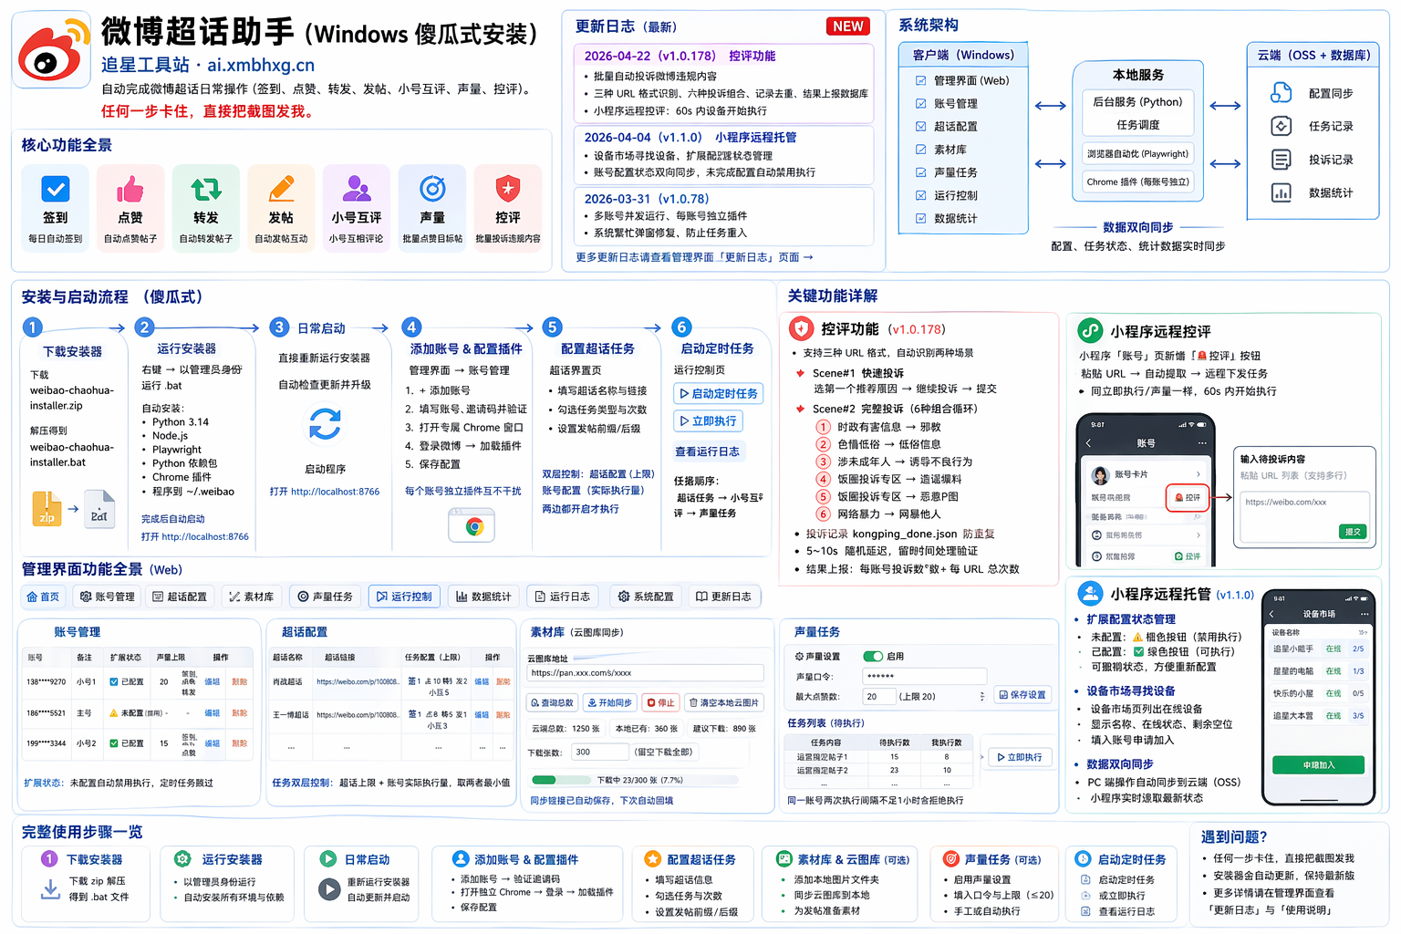Expand the 账号卡片 chevron in phone mockup
This screenshot has height=934, width=1401.
1199,474
